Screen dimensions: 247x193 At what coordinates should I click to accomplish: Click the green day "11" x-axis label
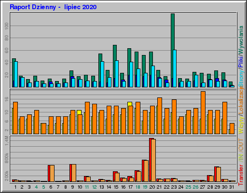point(87,187)
